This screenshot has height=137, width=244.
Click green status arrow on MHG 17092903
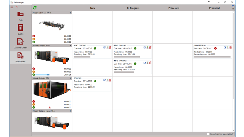[95, 48]
